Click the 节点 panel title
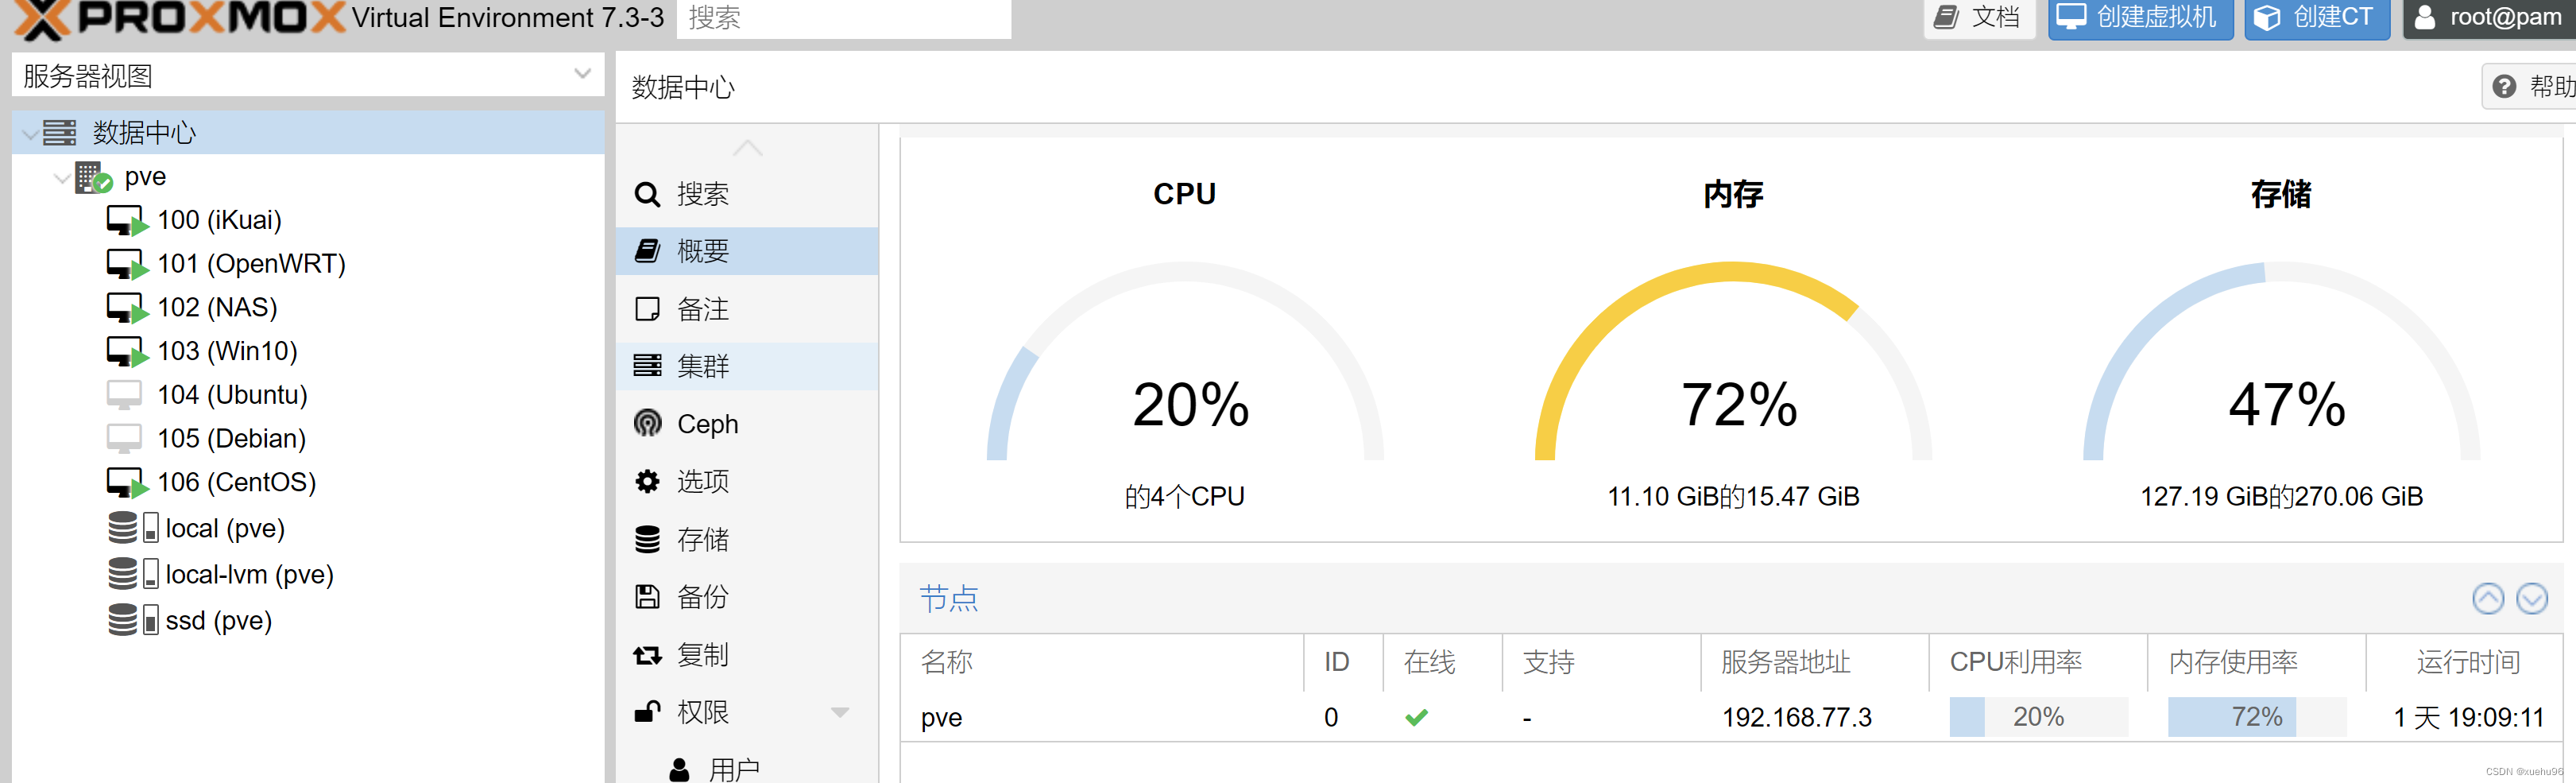Image resolution: width=2576 pixels, height=783 pixels. (948, 599)
